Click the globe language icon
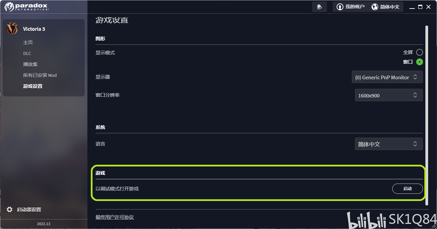The width and height of the screenshot is (437, 229). click(375, 7)
